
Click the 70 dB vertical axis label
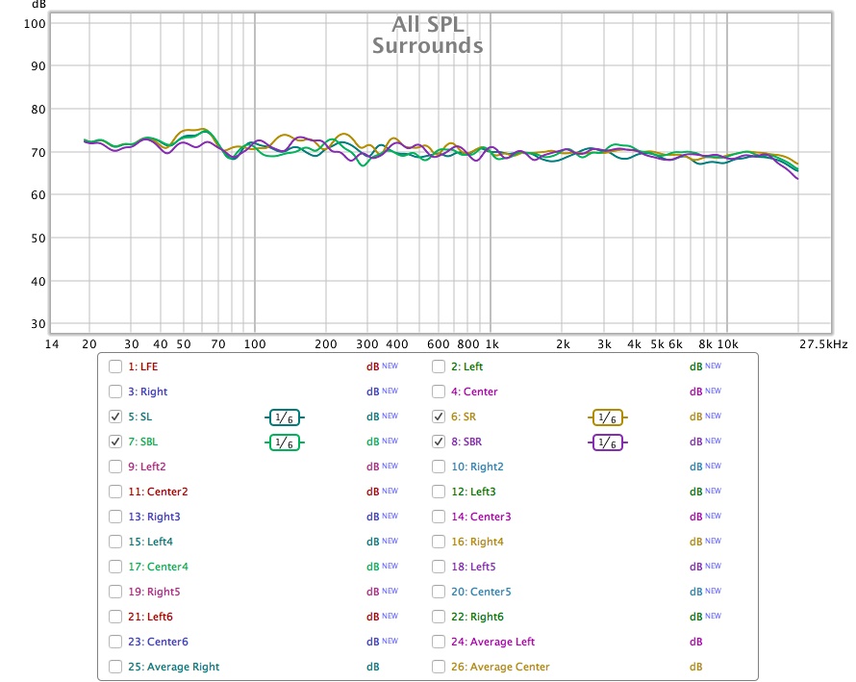pos(38,152)
